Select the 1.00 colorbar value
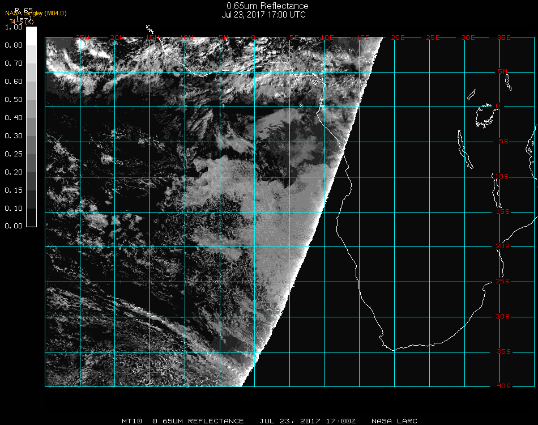Viewport: 538px width, 425px height. point(14,27)
